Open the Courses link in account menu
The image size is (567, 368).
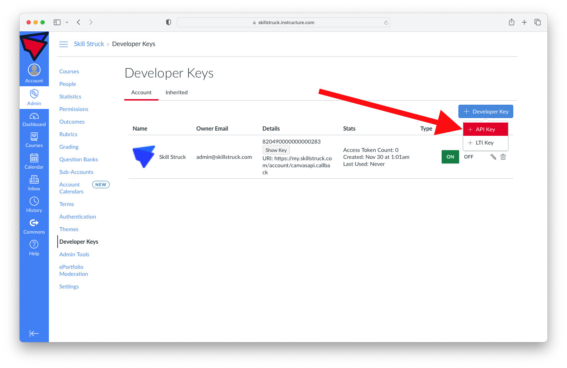point(69,72)
